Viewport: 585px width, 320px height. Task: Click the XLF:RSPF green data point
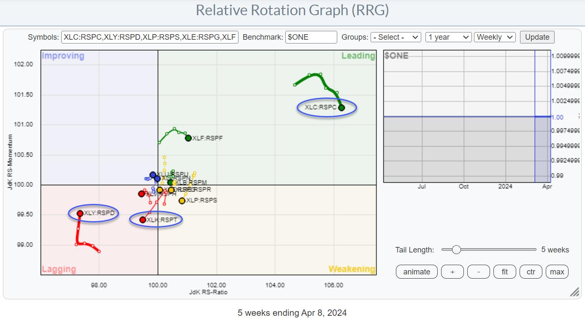pyautogui.click(x=188, y=138)
